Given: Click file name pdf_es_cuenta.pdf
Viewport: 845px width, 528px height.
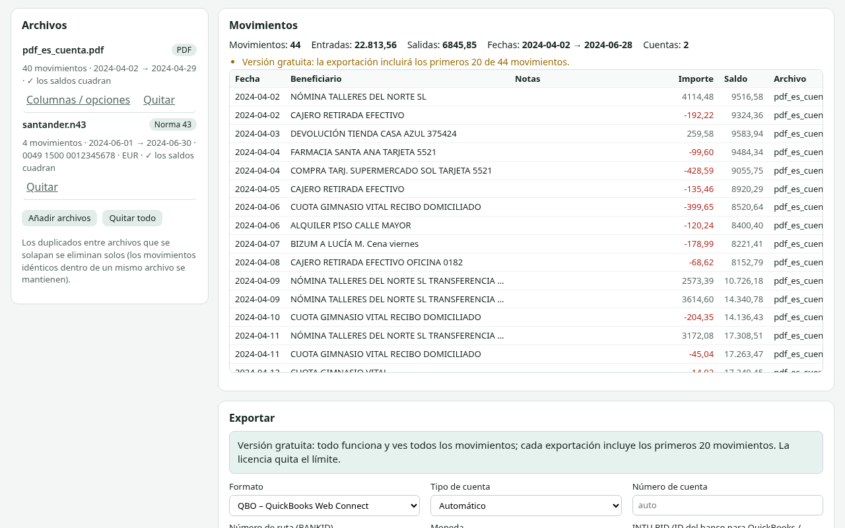Looking at the screenshot, I should [63, 50].
